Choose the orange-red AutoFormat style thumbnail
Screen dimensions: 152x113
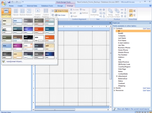click(39, 30)
